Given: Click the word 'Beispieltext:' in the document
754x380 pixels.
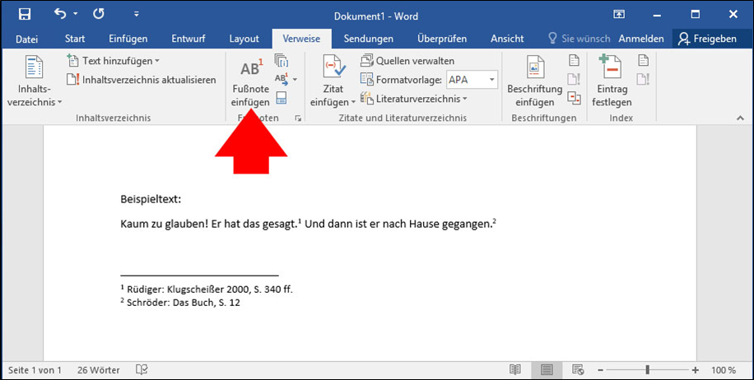Looking at the screenshot, I should [151, 199].
